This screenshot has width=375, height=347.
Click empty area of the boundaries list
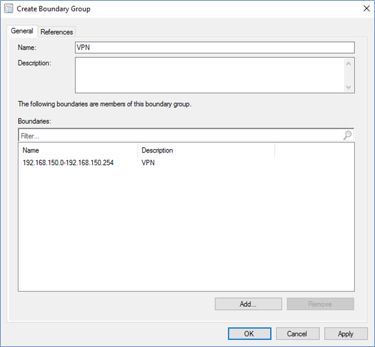coord(186,229)
